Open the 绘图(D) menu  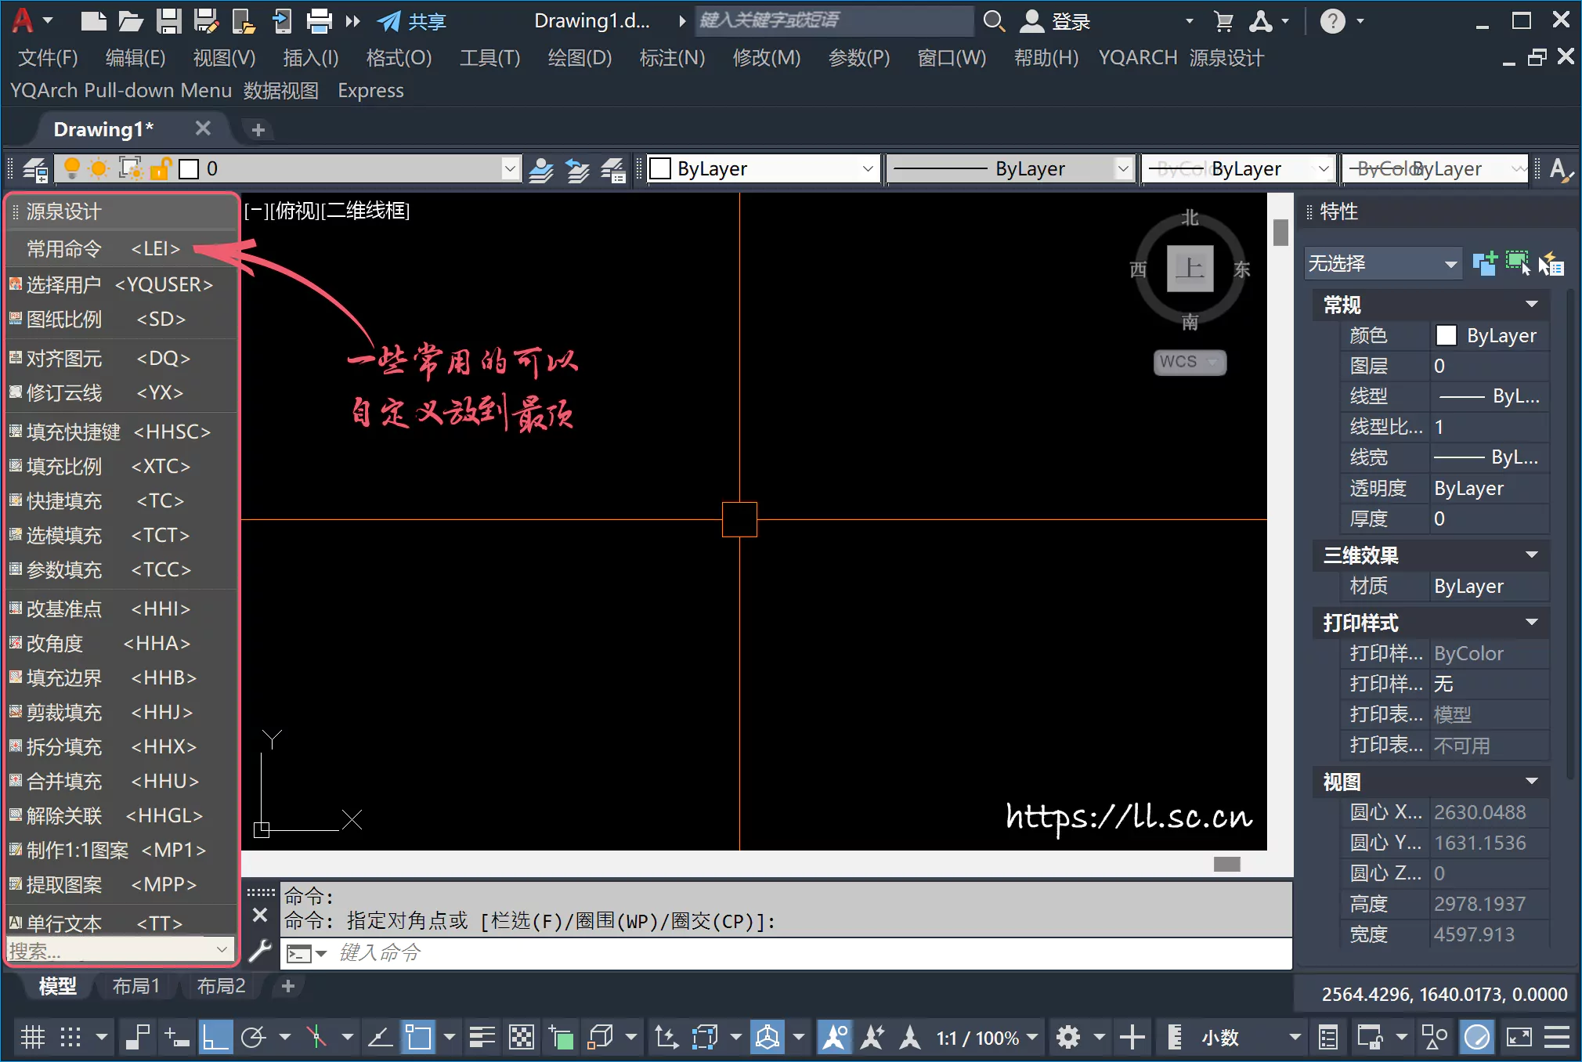(x=580, y=58)
